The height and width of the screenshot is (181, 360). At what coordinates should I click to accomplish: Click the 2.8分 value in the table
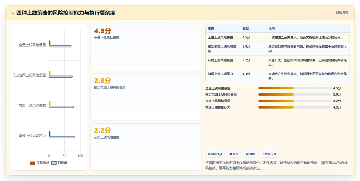click(246, 46)
